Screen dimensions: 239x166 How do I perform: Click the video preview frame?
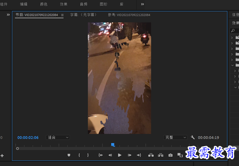(119, 78)
